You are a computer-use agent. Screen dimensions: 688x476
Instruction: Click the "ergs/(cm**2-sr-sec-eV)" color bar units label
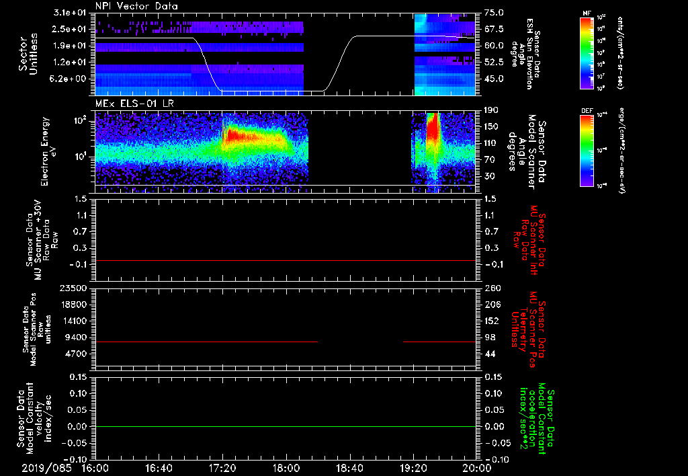622,151
